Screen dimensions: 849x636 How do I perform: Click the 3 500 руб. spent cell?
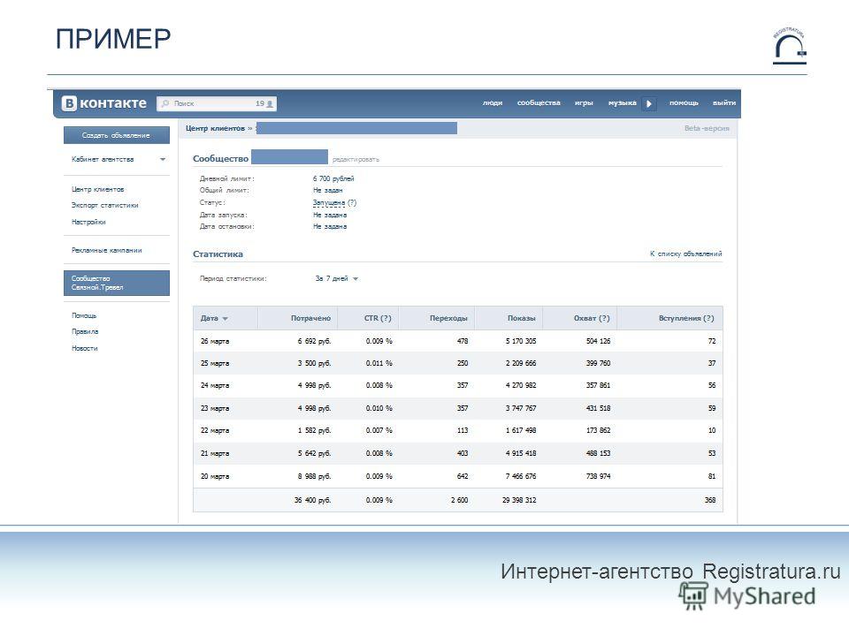tap(314, 363)
